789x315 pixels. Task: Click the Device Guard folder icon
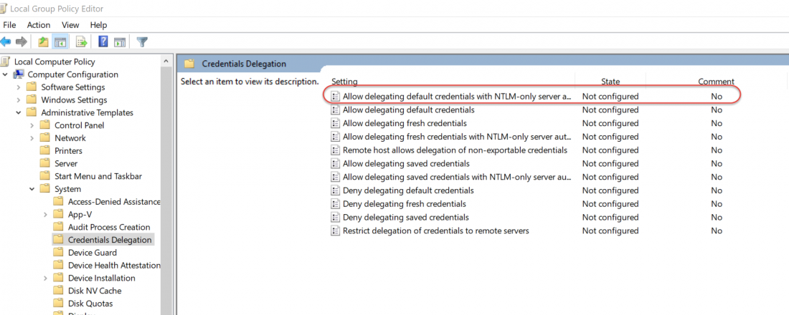59,253
